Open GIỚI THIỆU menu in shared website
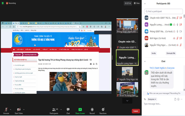The width and height of the screenshot is (185, 116). click(20, 50)
